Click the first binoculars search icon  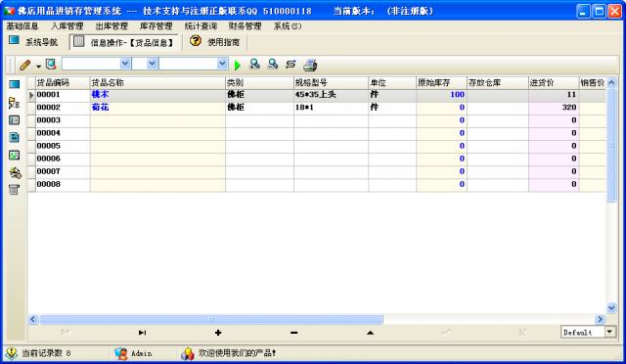pyautogui.click(x=254, y=65)
